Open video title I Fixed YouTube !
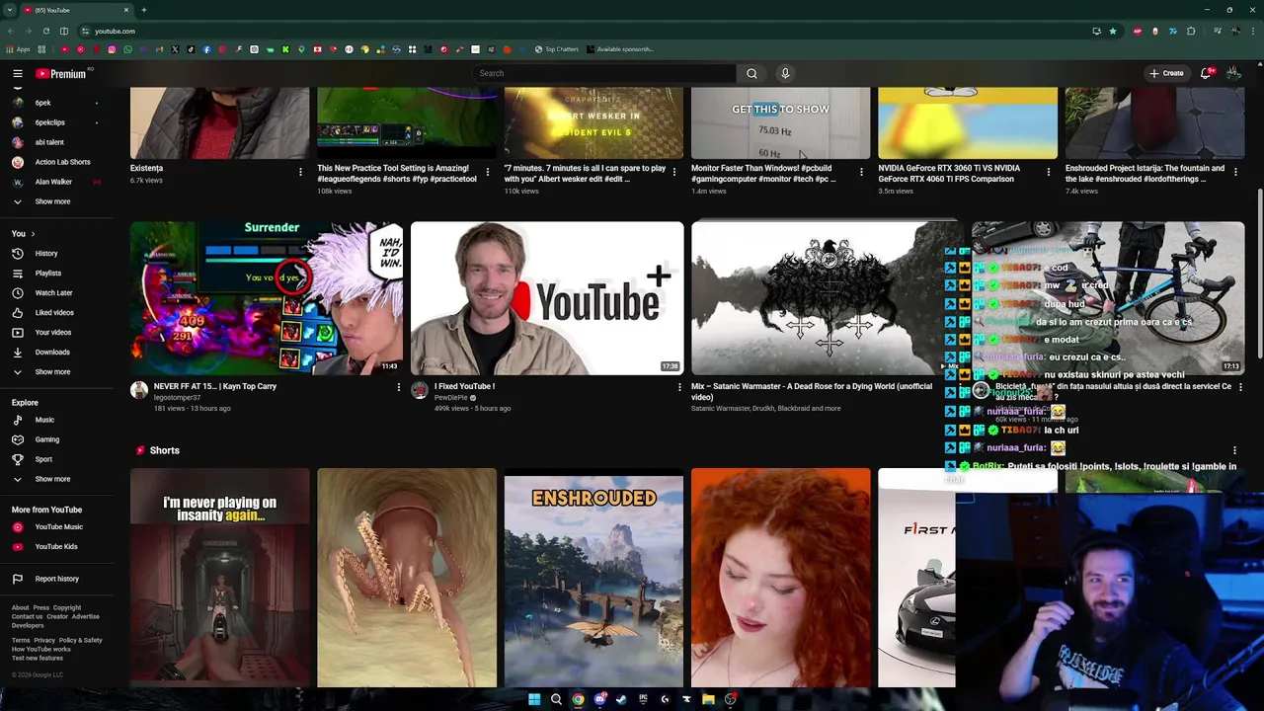Screen dimensions: 1264x711 click(464, 386)
